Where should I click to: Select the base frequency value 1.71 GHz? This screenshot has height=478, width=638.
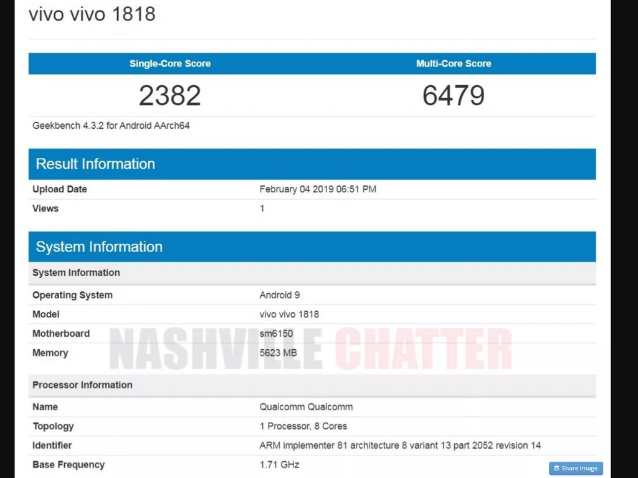click(x=280, y=464)
